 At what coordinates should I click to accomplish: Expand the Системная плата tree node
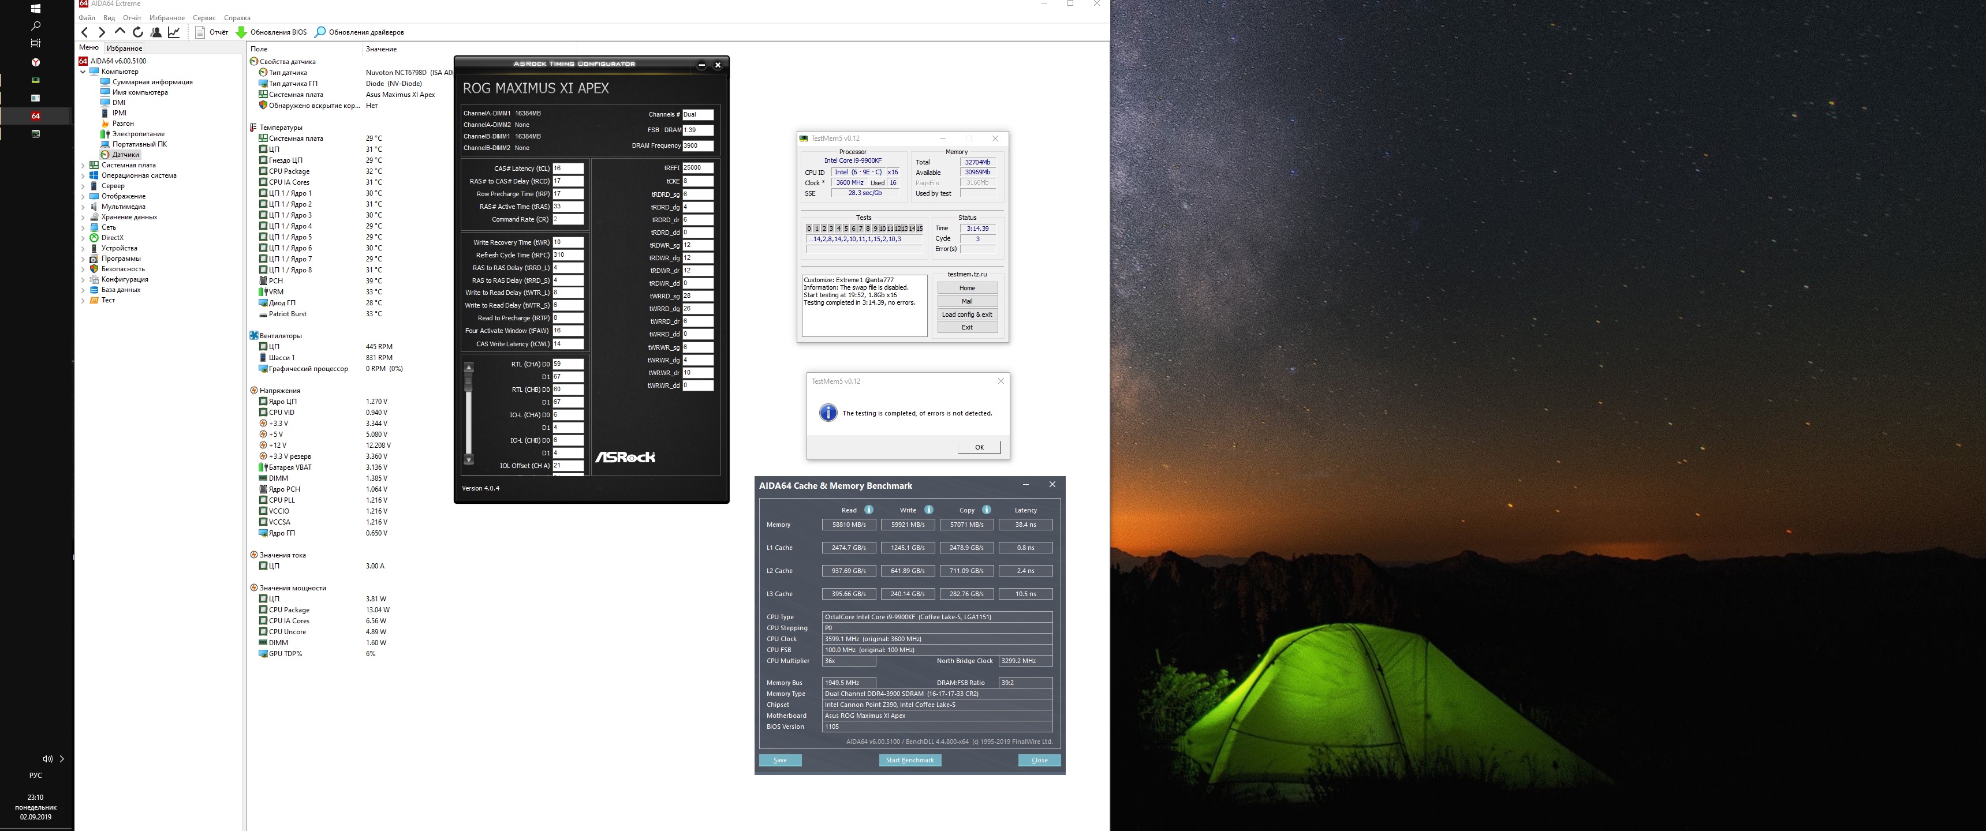point(83,165)
